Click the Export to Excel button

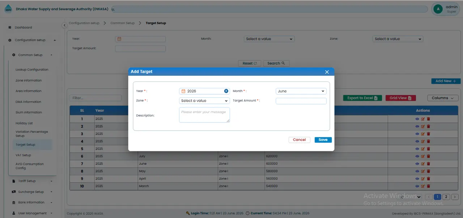pyautogui.click(x=362, y=98)
